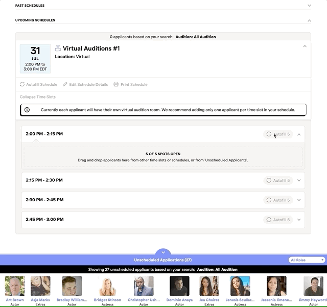Click the Print Schedule printer icon
Image resolution: width=327 pixels, height=307 pixels.
click(116, 84)
